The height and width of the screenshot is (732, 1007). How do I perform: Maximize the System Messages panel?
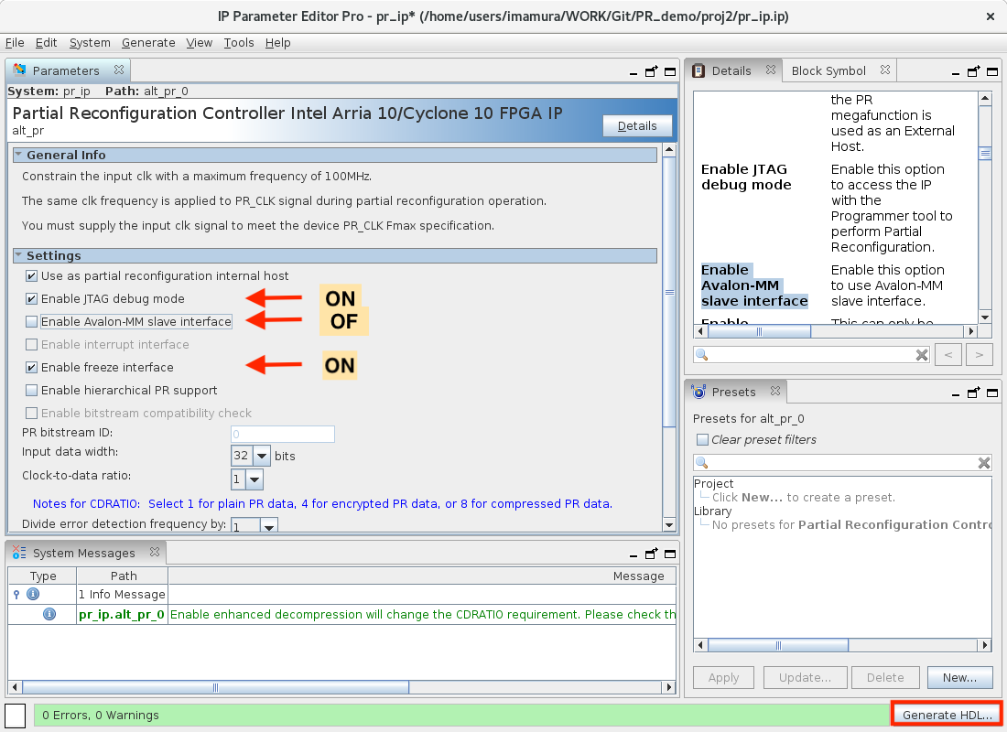click(670, 554)
